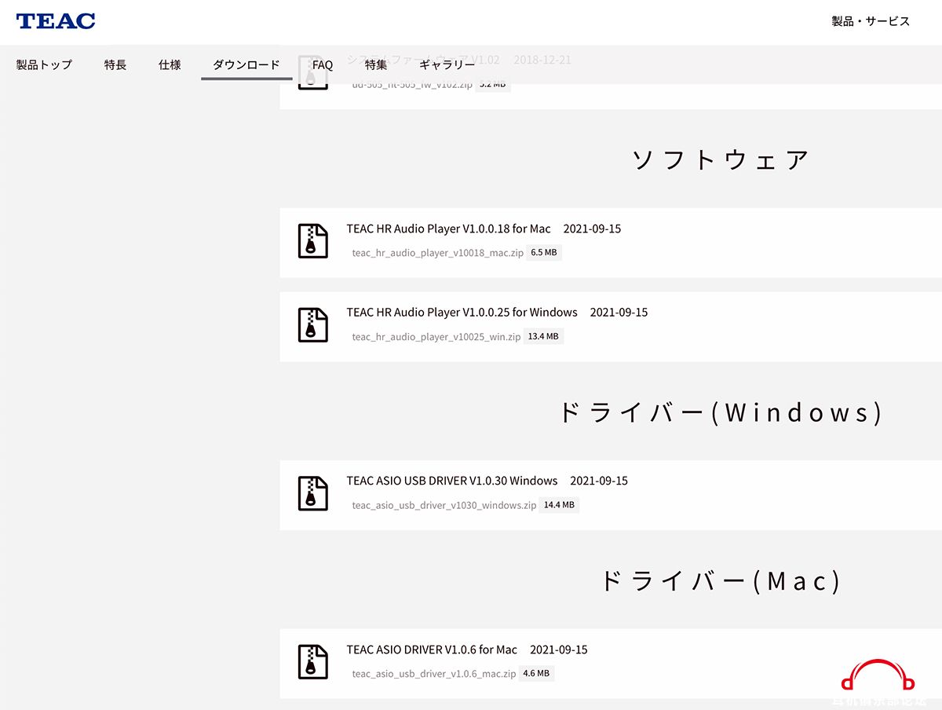Click filename teac_hr_audio_player_v10018_mac.zip
The height and width of the screenshot is (710, 942).
point(437,253)
